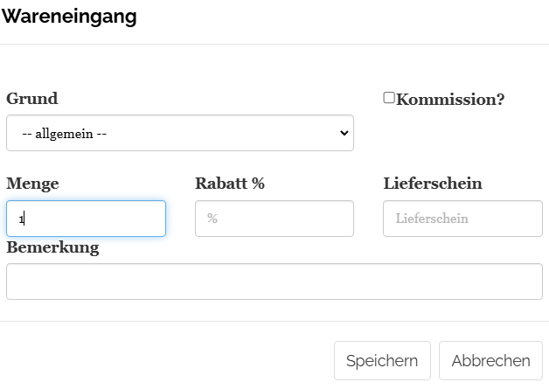Image resolution: width=549 pixels, height=389 pixels.
Task: Click into the Rabatt % input field
Action: 274,219
